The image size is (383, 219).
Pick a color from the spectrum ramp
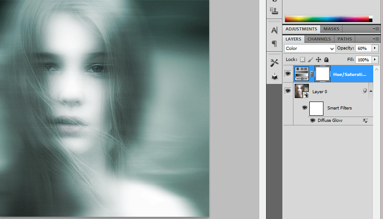[x=327, y=19]
